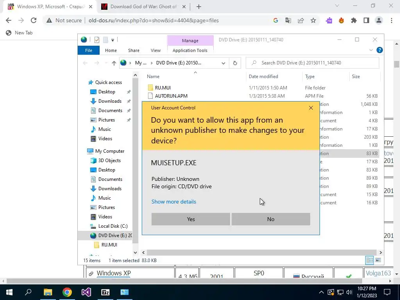Select pinned Documents under Quick access

point(110,111)
